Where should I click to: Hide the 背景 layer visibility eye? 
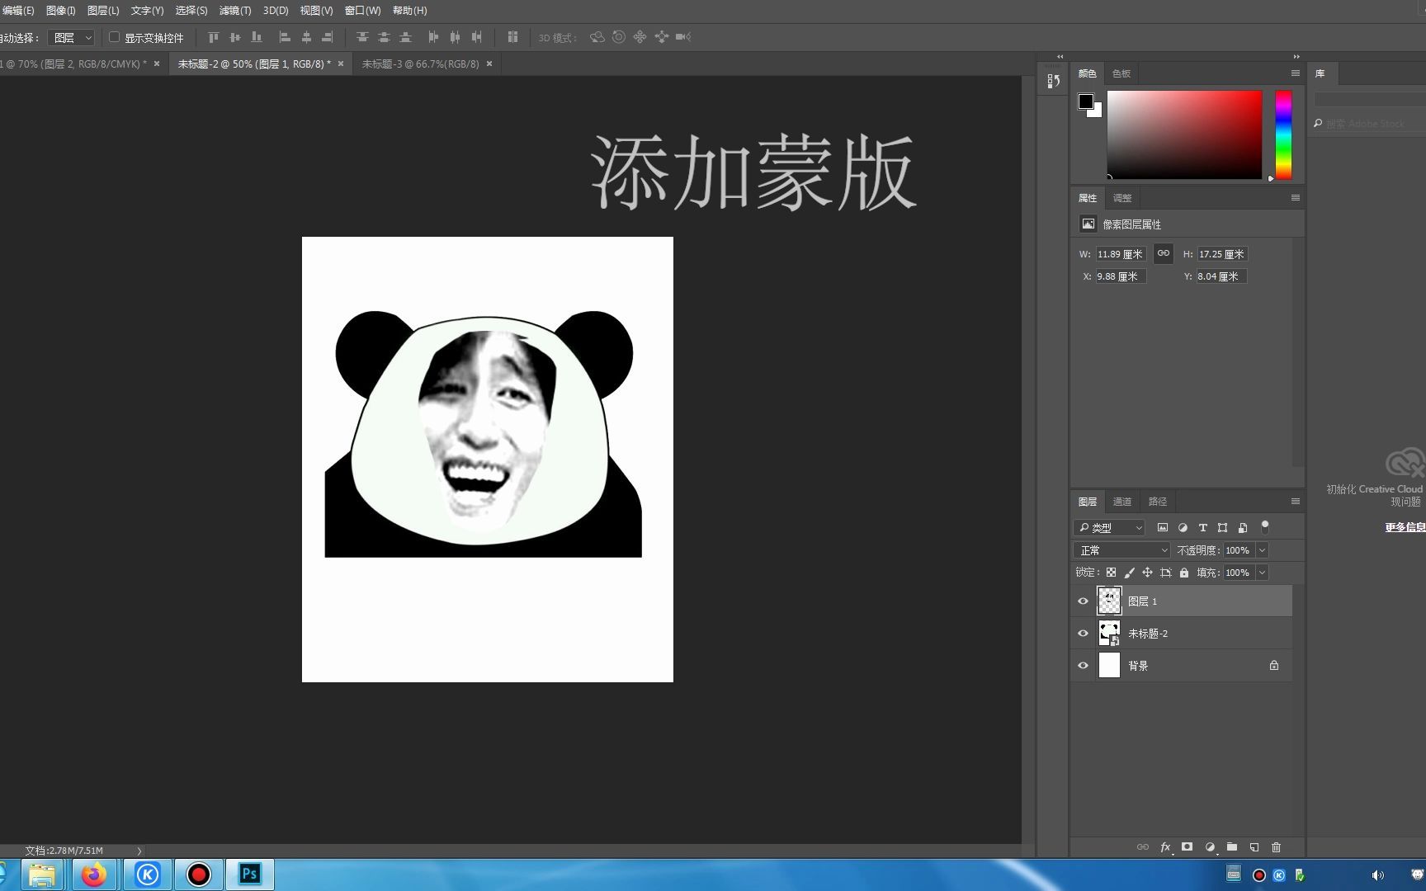1083,665
